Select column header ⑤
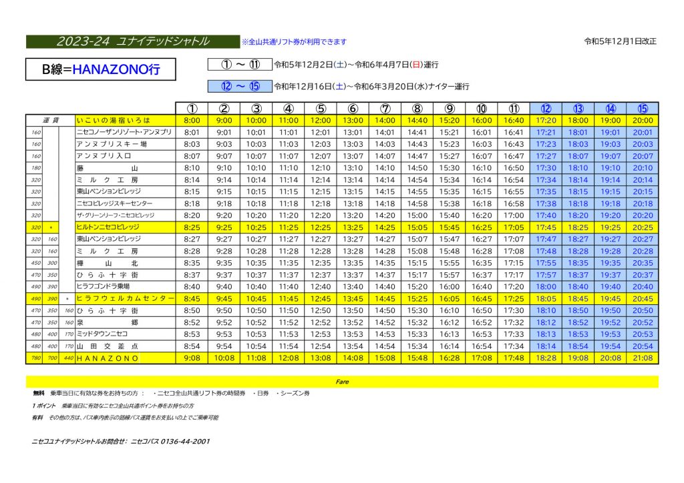684x483 pixels. click(321, 109)
